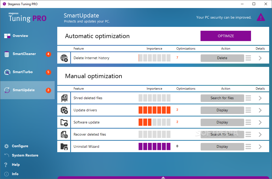Open the Configure settings
Image resolution: width=272 pixels, height=179 pixels.
[x=20, y=146]
